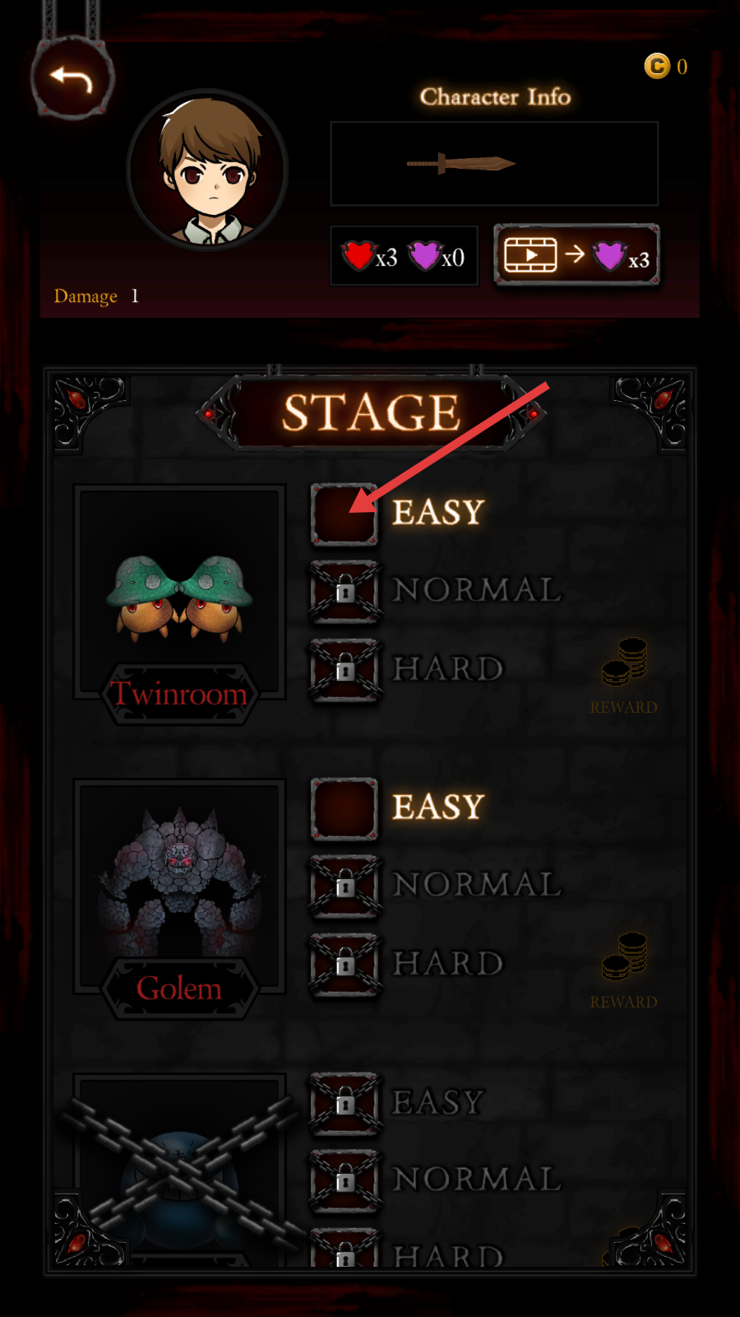Tap locked Twinroom NORMAL padlock
The width and height of the screenshot is (740, 1317).
[x=345, y=591]
